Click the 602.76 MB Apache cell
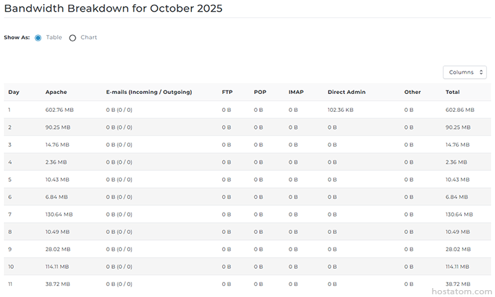Screen dimensions: 495x297 [59, 110]
